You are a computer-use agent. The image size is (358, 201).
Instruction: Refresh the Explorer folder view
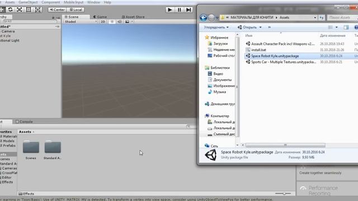point(322,17)
